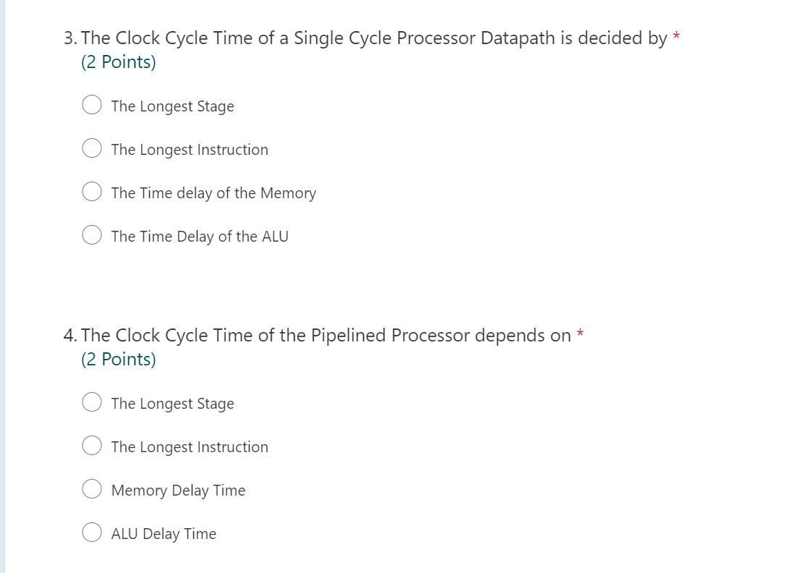Click the "Memory Delay Time" label text

coord(178,490)
